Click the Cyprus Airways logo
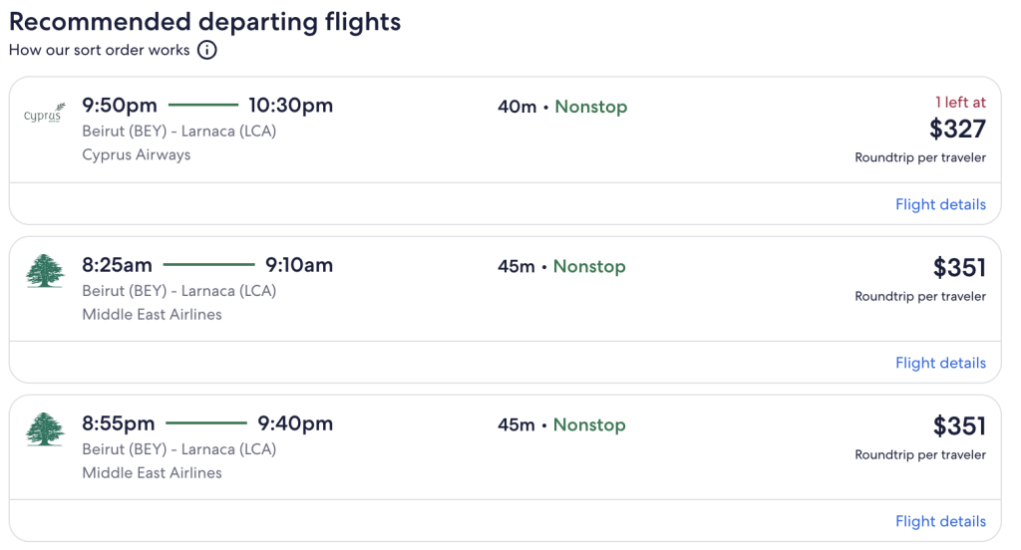 click(45, 114)
